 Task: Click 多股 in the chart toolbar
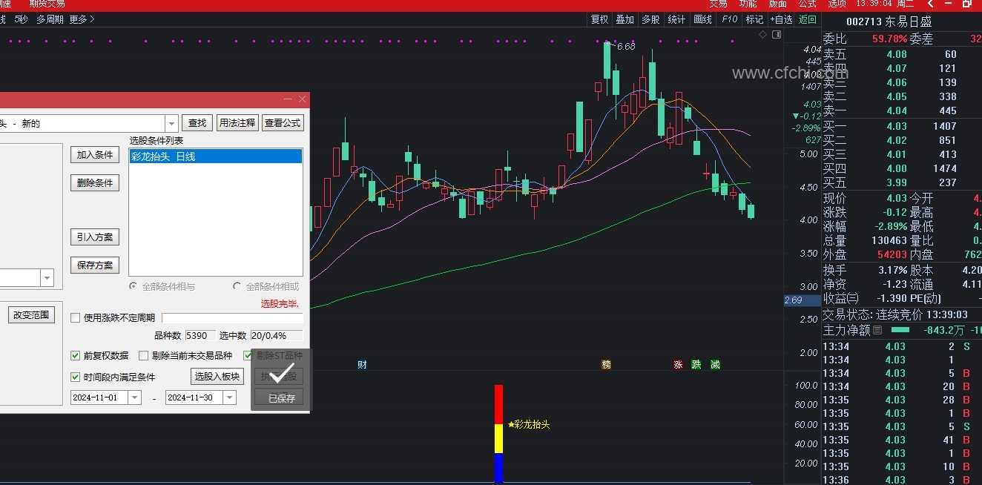pyautogui.click(x=650, y=19)
